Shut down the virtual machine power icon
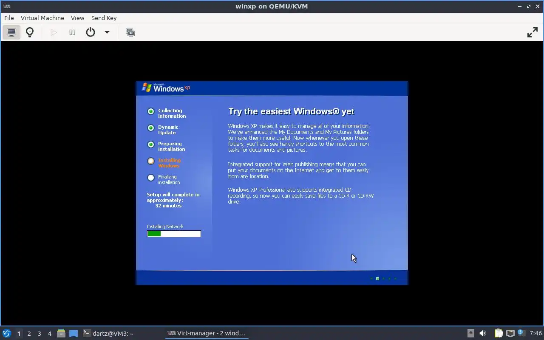Viewport: 544px width, 340px height. 91,32
